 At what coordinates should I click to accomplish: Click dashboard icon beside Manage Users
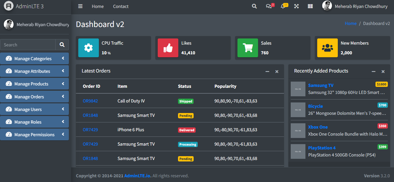[x=9, y=109]
